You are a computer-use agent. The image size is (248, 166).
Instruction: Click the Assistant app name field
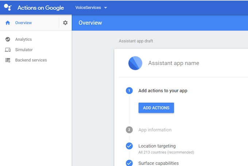coord(174,63)
